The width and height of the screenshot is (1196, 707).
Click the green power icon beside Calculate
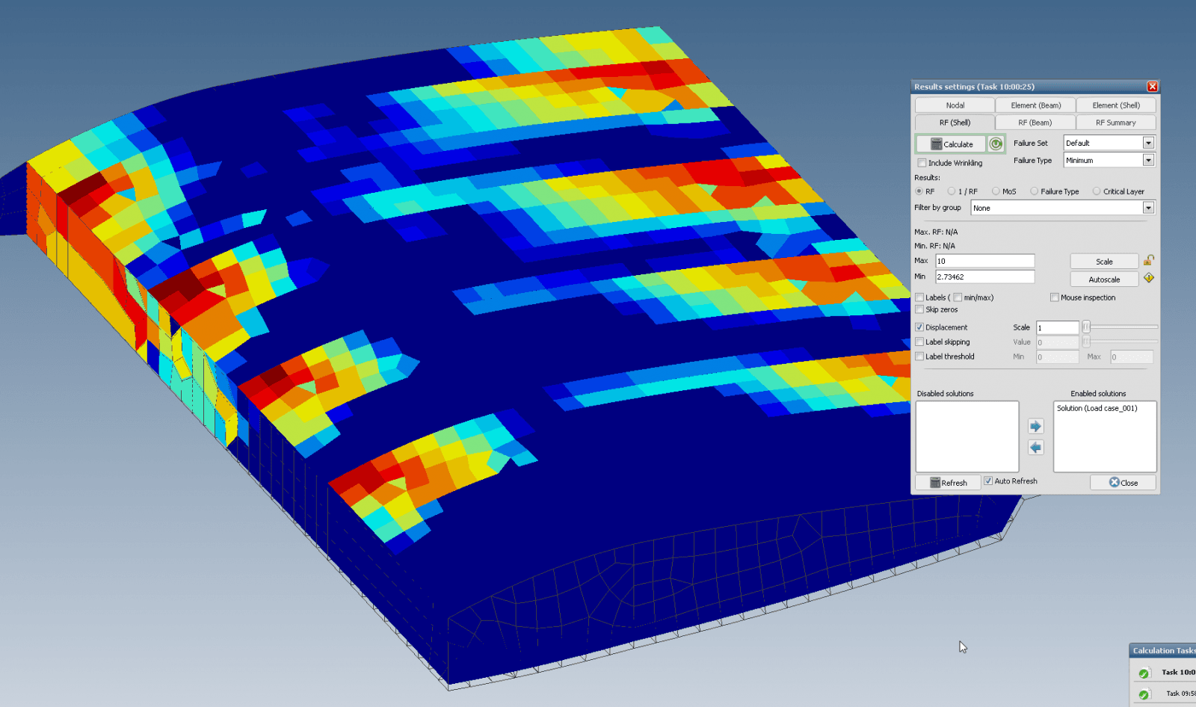tap(996, 143)
